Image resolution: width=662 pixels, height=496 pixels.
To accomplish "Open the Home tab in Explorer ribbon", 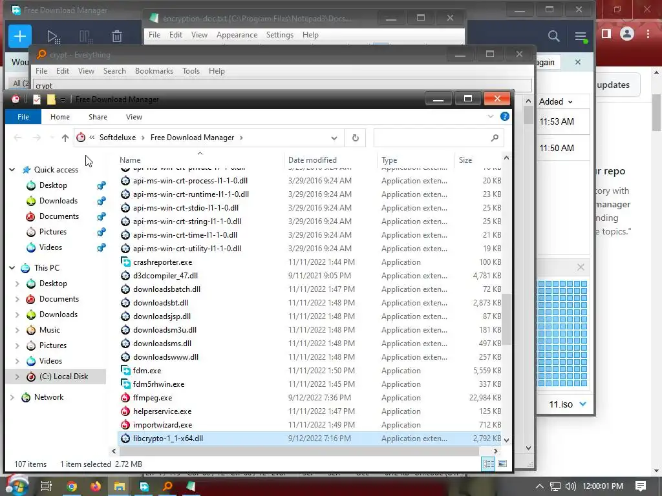I will (x=60, y=117).
